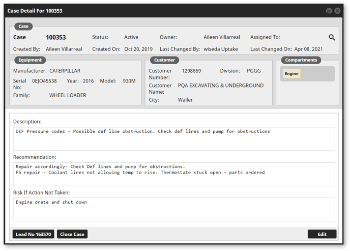Viewport: 350px width, 251px height.
Task: Click customer number 1298669
Action: point(191,71)
